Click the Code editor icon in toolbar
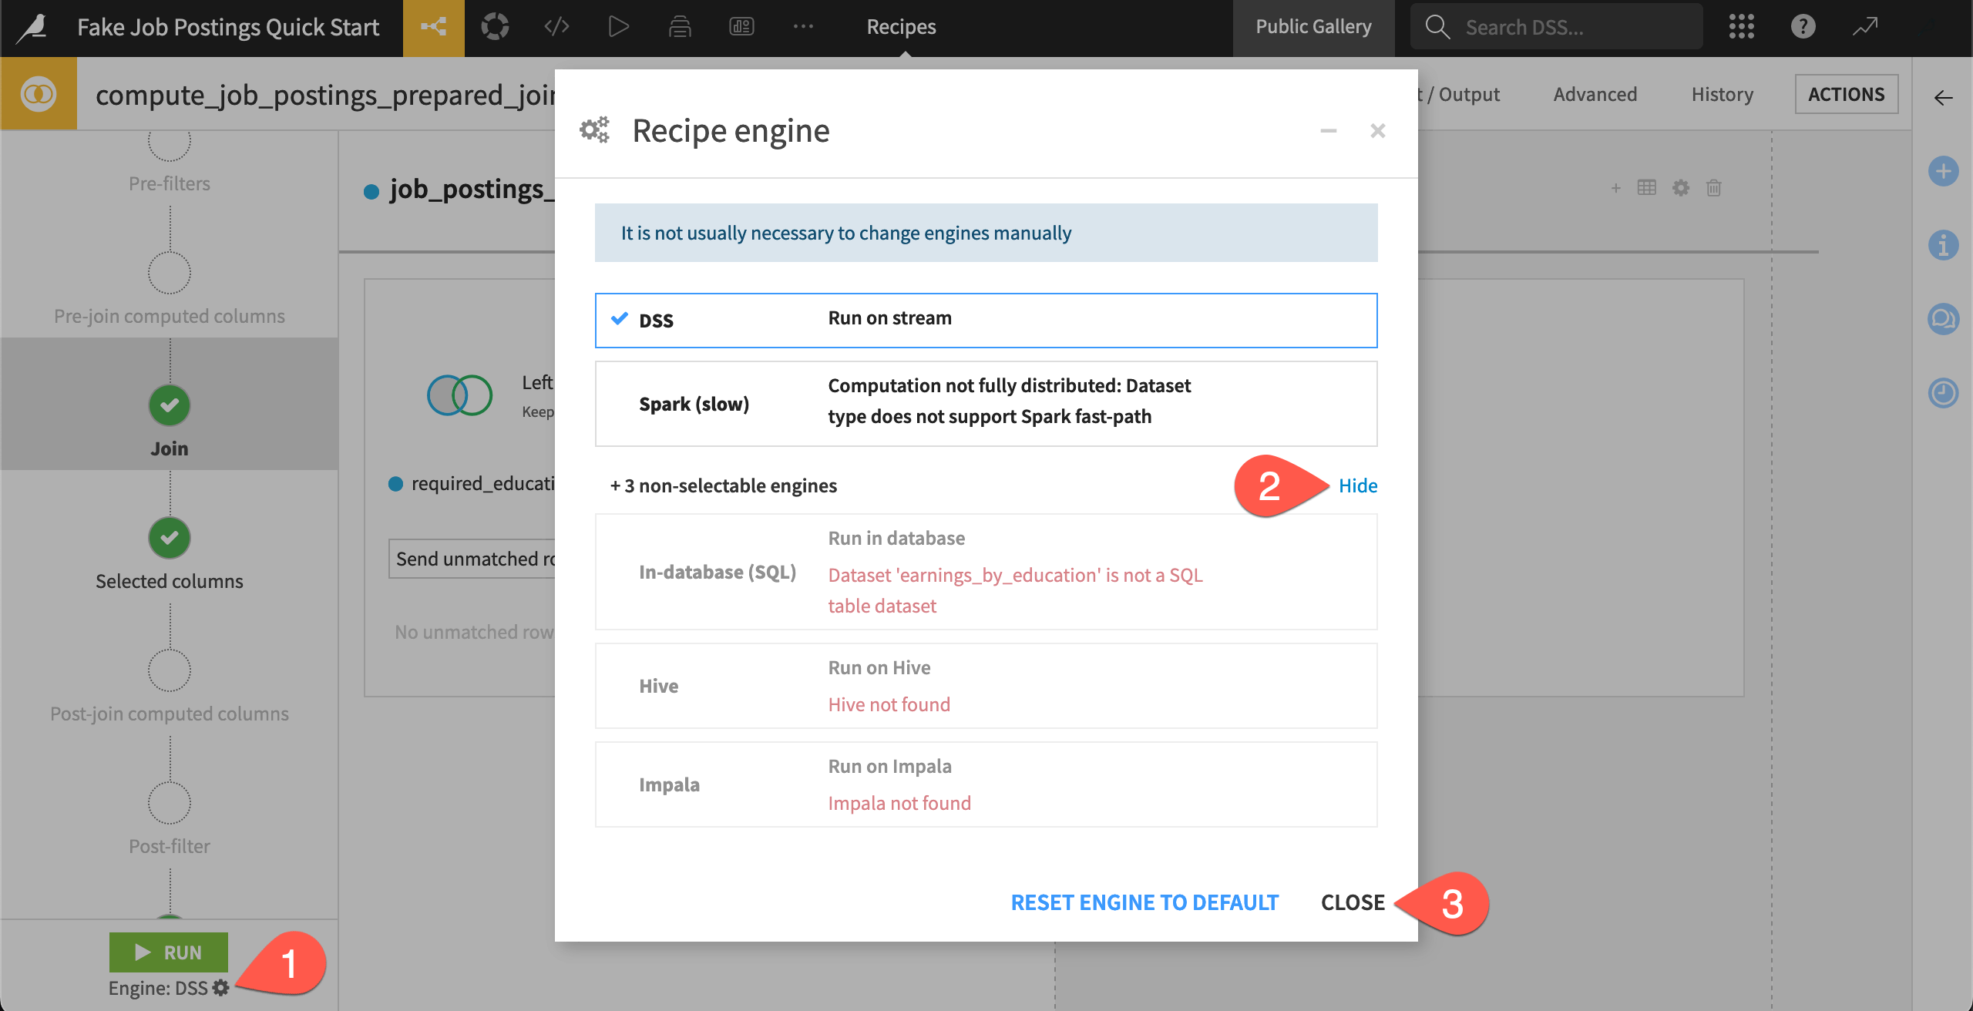1973x1011 pixels. point(557,25)
